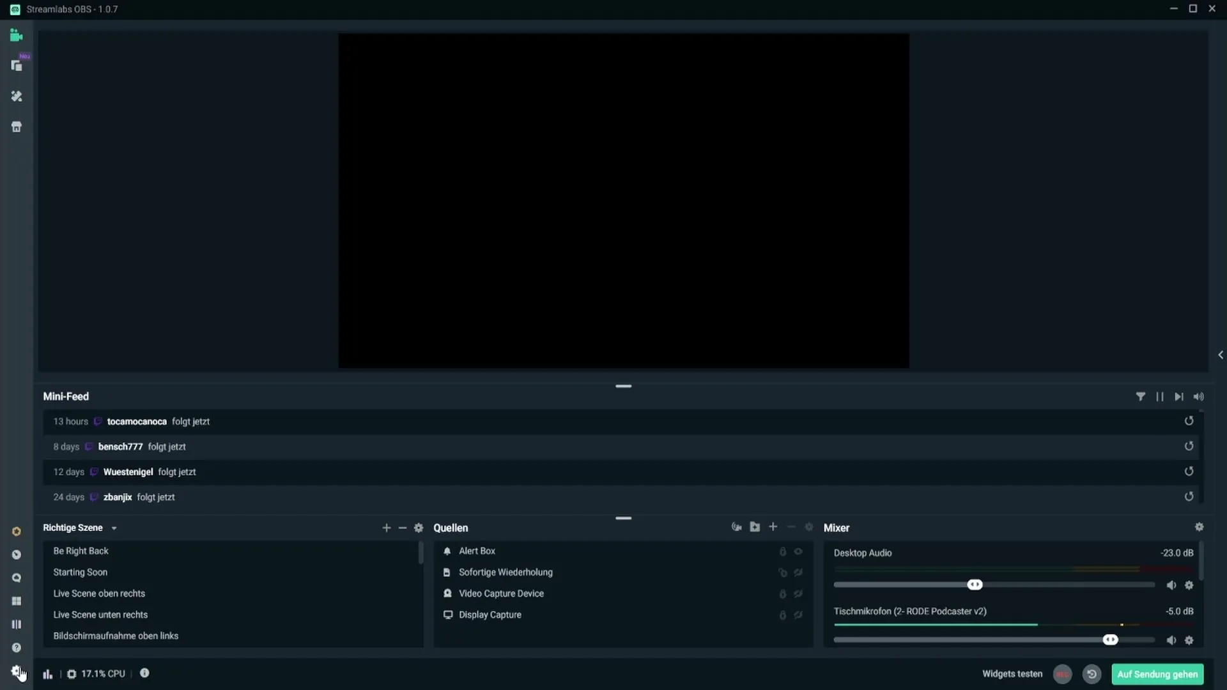Select Alert Box source

click(x=623, y=551)
